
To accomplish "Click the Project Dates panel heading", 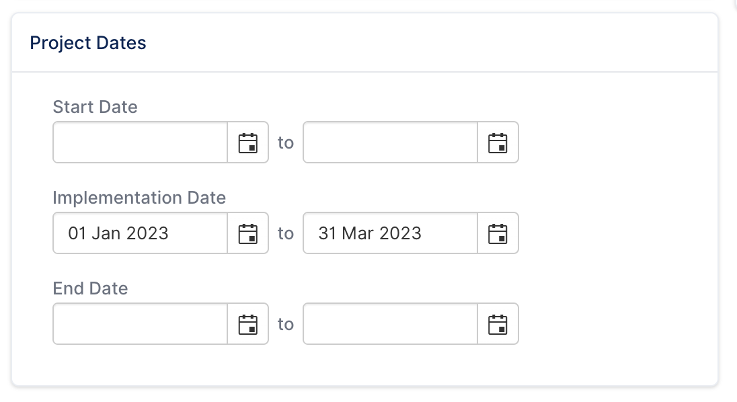I will 88,43.
